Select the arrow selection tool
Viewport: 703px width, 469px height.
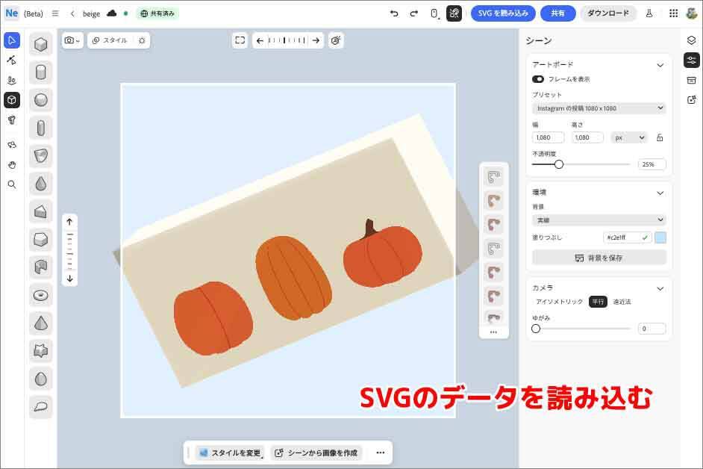coord(11,40)
